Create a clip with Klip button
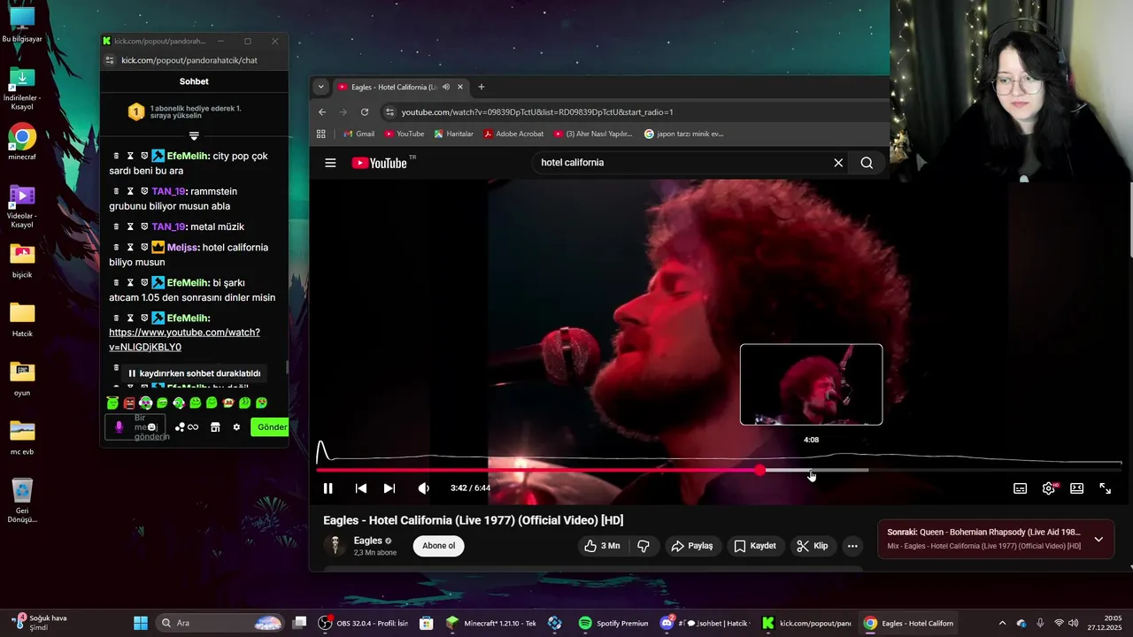The image size is (1133, 637). (x=812, y=546)
